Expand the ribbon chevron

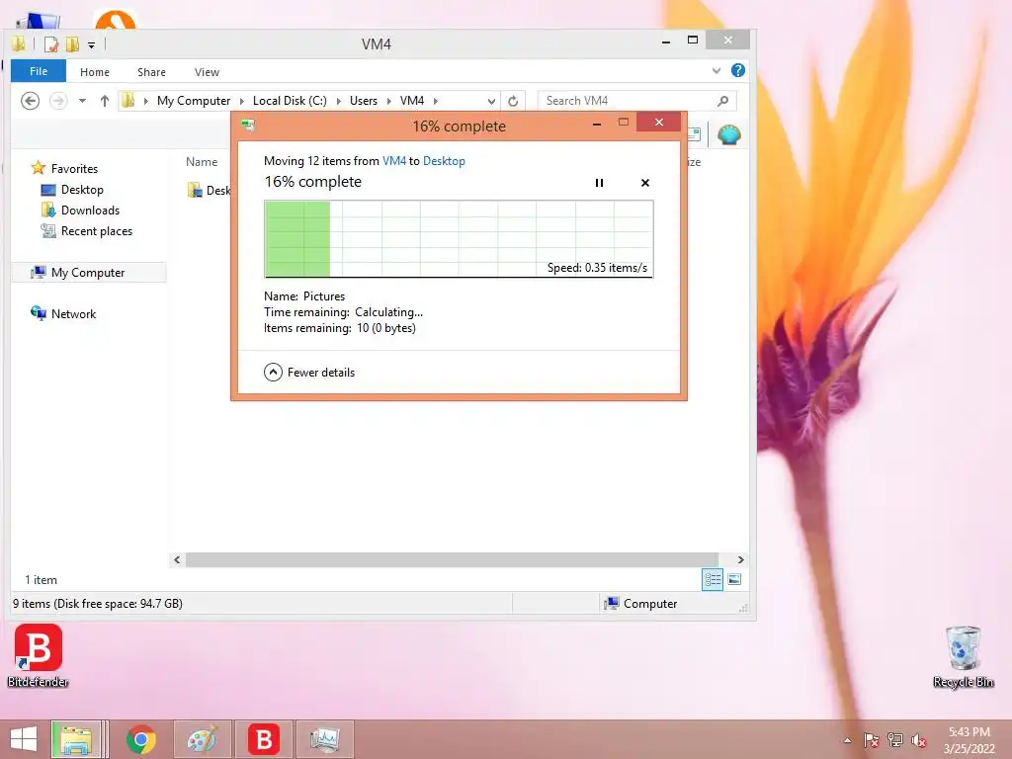(716, 71)
